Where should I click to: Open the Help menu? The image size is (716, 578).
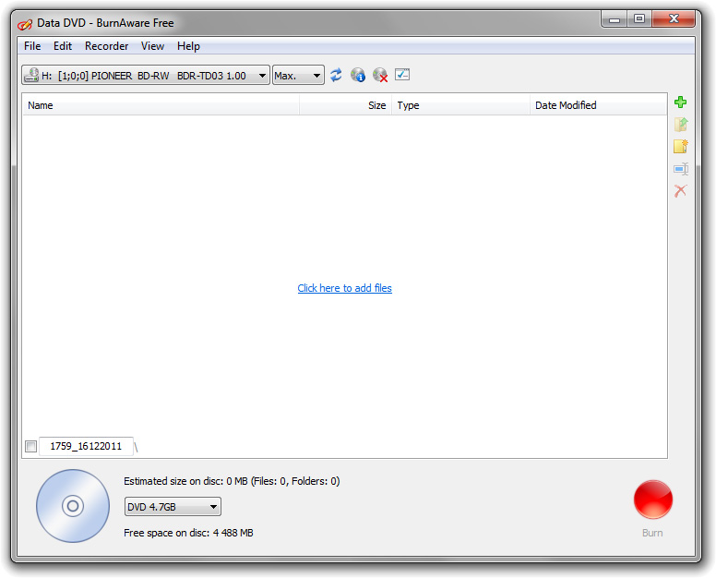pos(188,46)
